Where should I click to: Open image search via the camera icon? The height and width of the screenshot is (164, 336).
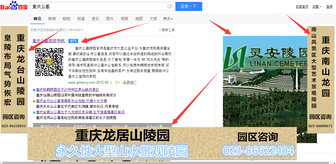click(x=170, y=6)
